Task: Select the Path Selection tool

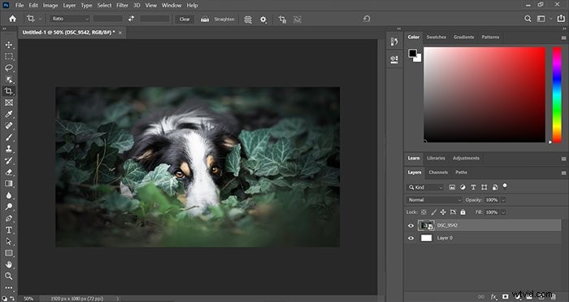Action: (x=9, y=241)
